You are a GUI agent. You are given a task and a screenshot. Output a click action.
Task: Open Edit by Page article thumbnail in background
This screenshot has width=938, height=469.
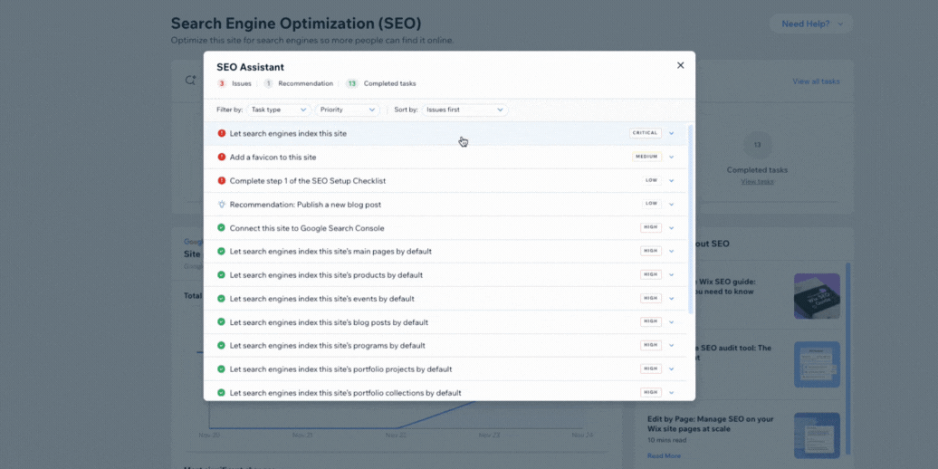[x=818, y=435]
